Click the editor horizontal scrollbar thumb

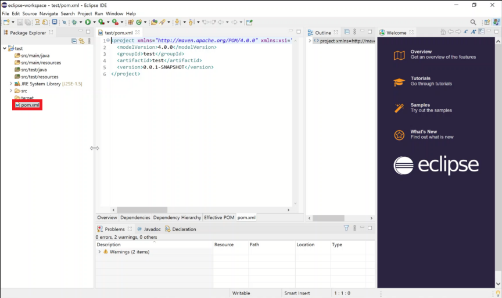pos(142,210)
